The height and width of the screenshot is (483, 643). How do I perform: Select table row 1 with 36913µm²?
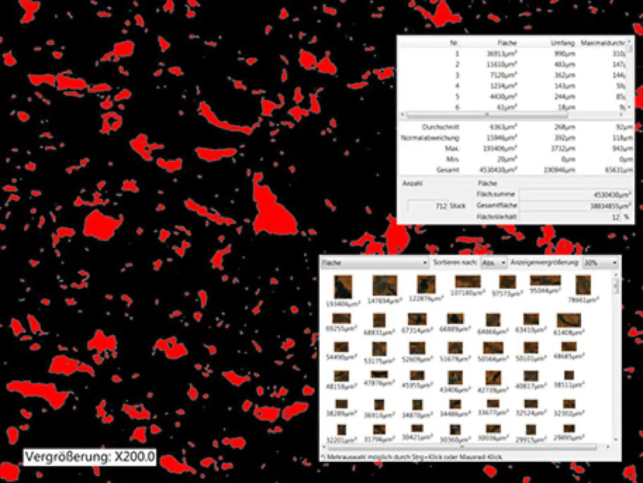504,53
